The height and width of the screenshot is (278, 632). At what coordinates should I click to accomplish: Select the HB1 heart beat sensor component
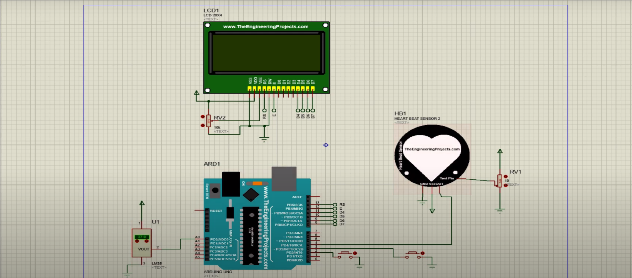pyautogui.click(x=432, y=155)
